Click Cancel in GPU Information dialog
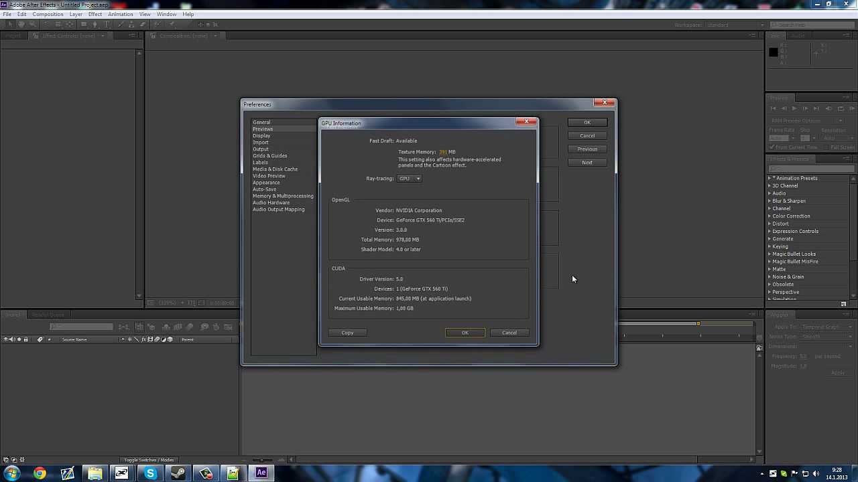Viewport: 858px width, 482px height. pyautogui.click(x=509, y=333)
